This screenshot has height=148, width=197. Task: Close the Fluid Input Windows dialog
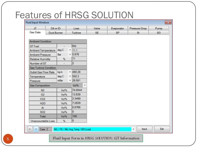pyautogui.click(x=168, y=23)
